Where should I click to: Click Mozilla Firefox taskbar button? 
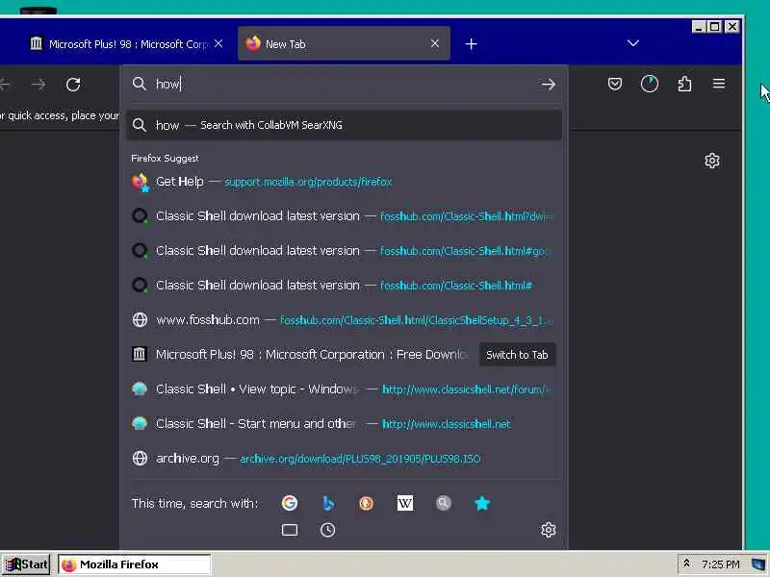pos(134,564)
